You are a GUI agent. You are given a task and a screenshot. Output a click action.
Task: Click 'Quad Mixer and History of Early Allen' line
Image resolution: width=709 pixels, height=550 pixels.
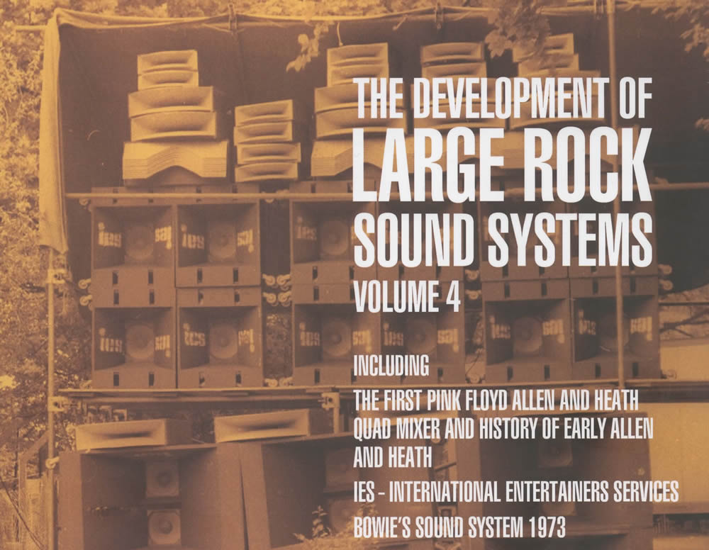click(x=503, y=431)
